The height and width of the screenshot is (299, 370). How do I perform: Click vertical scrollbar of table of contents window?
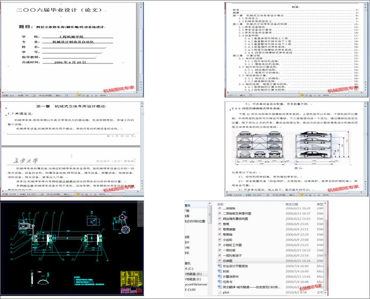366,47
